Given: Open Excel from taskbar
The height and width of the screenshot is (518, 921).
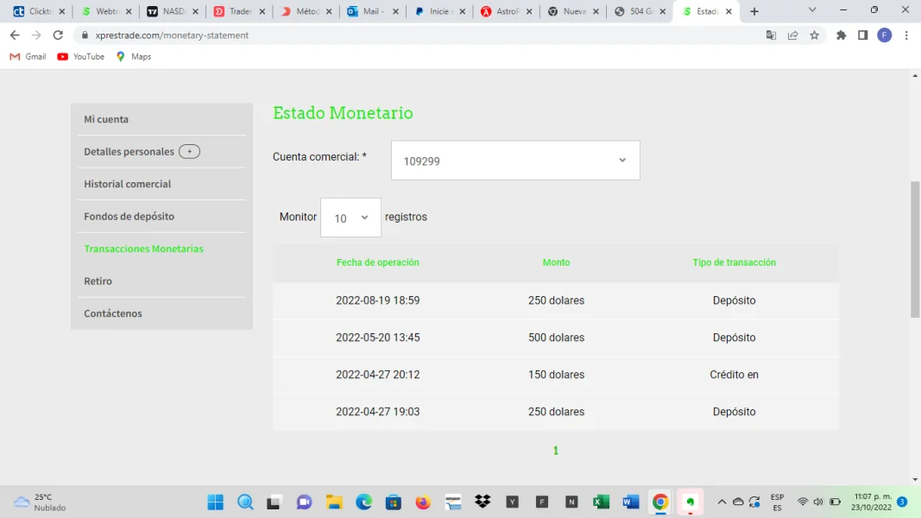Looking at the screenshot, I should click(601, 502).
